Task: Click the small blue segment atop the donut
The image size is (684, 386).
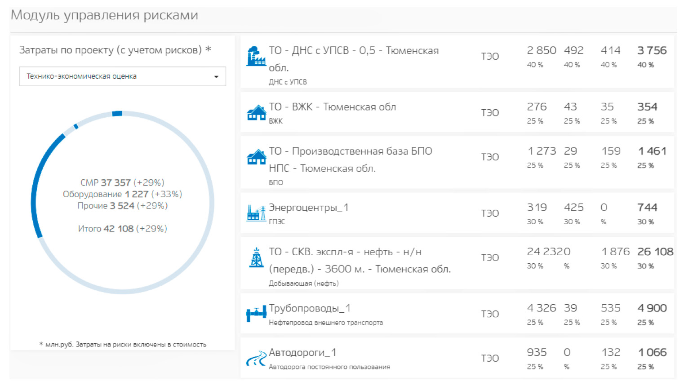Action: 117,114
